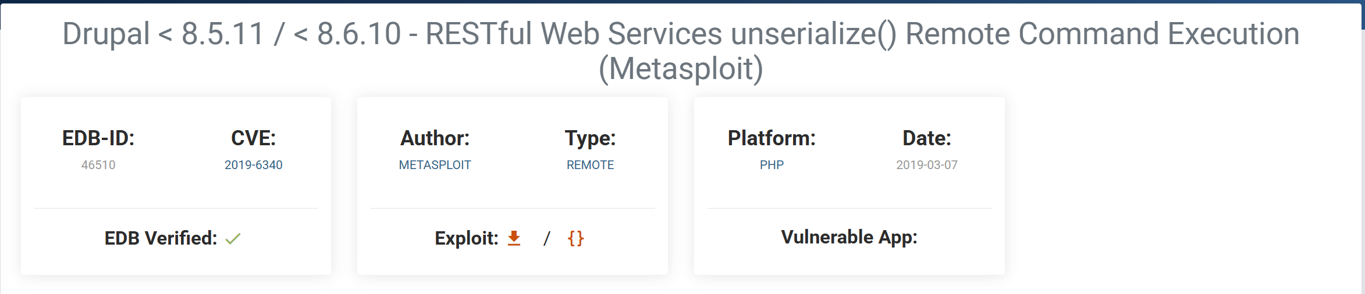Screen dimensions: 1365x294
Task: Click the Vulnerable App label
Action: coord(849,237)
